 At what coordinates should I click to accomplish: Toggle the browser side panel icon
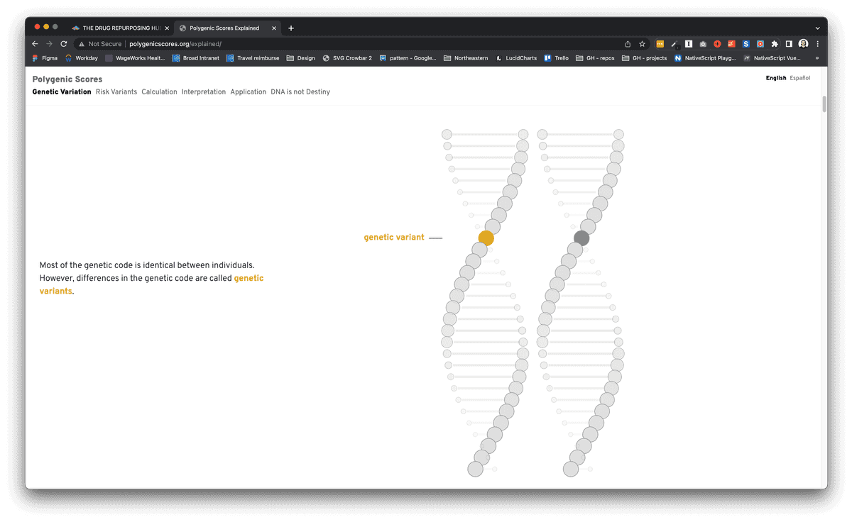pos(789,44)
